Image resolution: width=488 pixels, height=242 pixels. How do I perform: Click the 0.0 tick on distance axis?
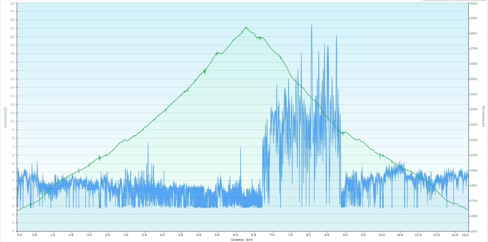click(x=19, y=235)
